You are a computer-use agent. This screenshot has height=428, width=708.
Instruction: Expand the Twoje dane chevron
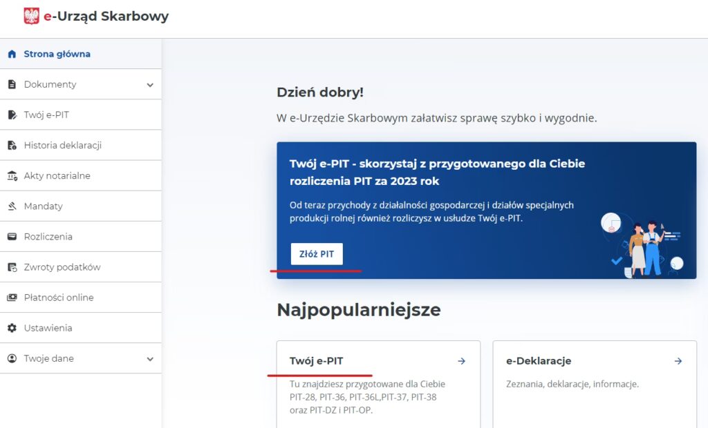tap(150, 359)
